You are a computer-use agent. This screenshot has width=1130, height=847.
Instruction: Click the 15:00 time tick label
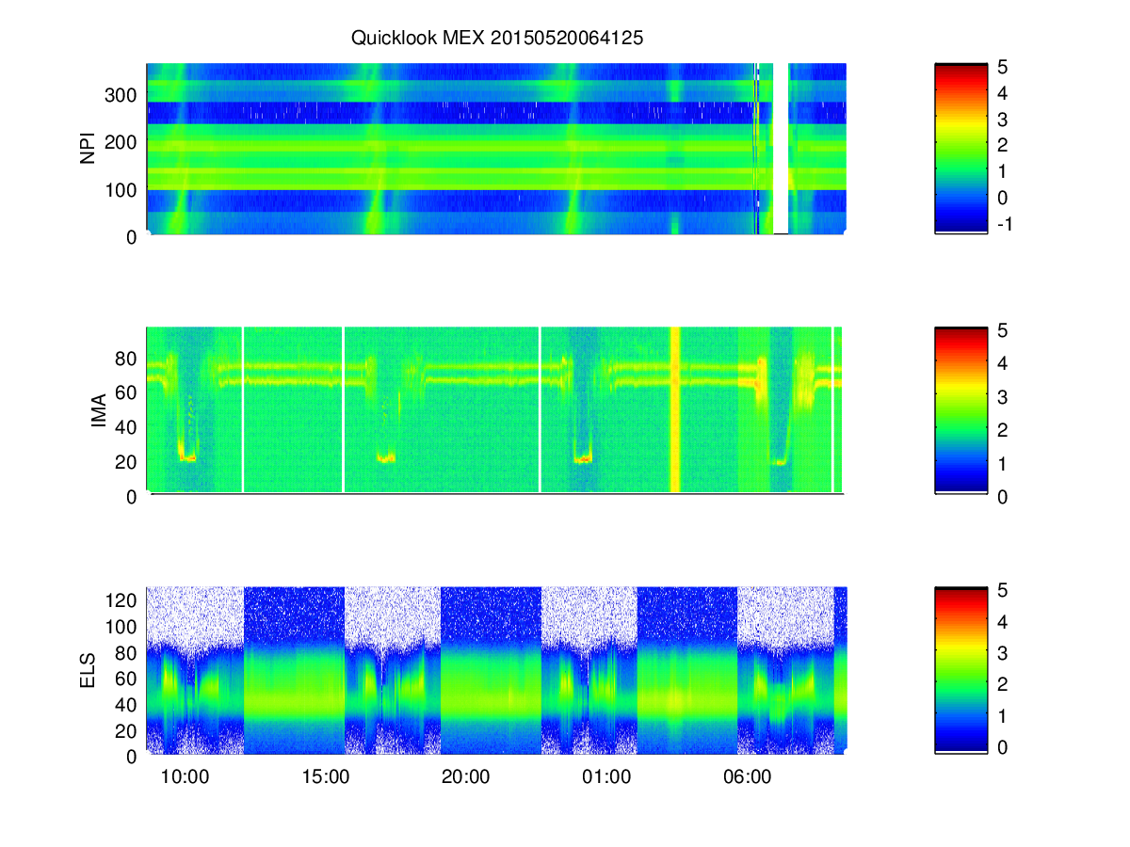[x=325, y=777]
